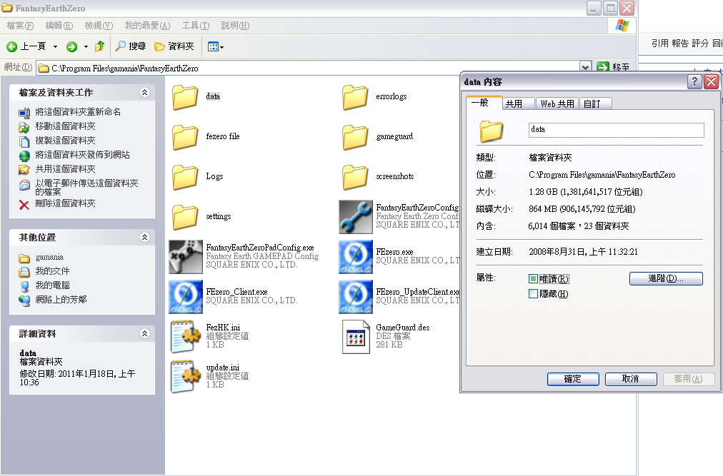The width and height of the screenshot is (723, 476).
Task: Switch to the Web 共用 tab
Action: click(x=557, y=104)
